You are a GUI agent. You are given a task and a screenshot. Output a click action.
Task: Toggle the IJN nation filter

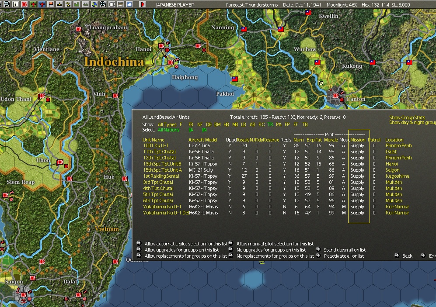click(x=204, y=130)
